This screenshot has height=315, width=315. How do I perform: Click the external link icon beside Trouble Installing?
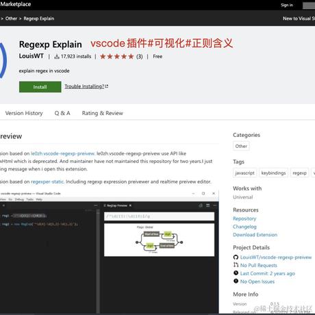(x=107, y=86)
